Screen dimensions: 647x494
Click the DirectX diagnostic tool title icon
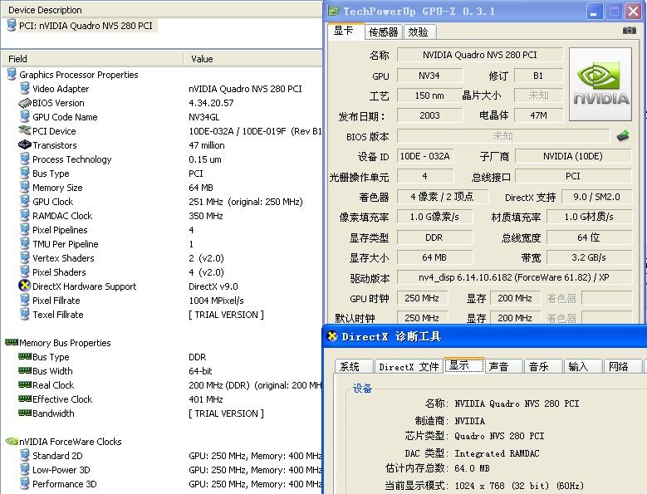(332, 336)
